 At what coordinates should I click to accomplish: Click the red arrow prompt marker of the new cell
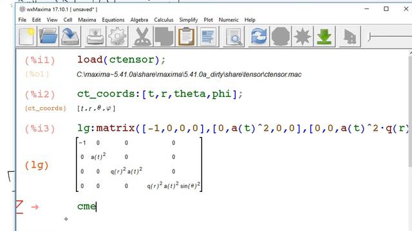pyautogui.click(x=35, y=207)
